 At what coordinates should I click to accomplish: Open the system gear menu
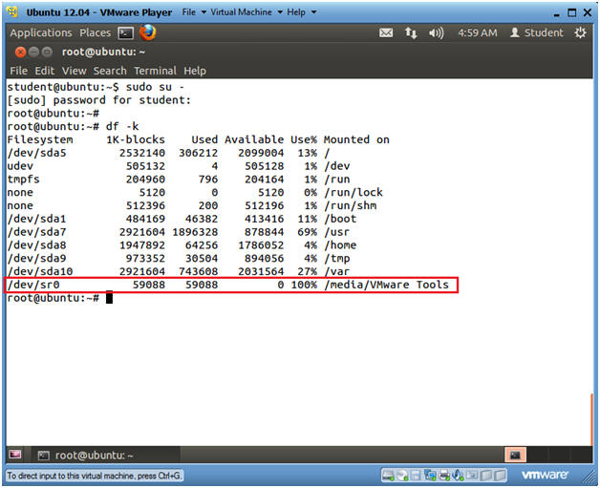click(x=580, y=32)
